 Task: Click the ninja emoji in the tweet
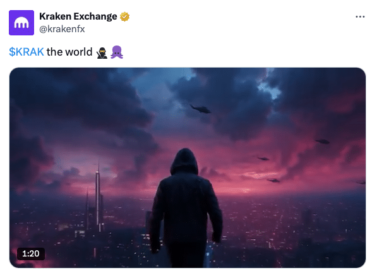[102, 52]
